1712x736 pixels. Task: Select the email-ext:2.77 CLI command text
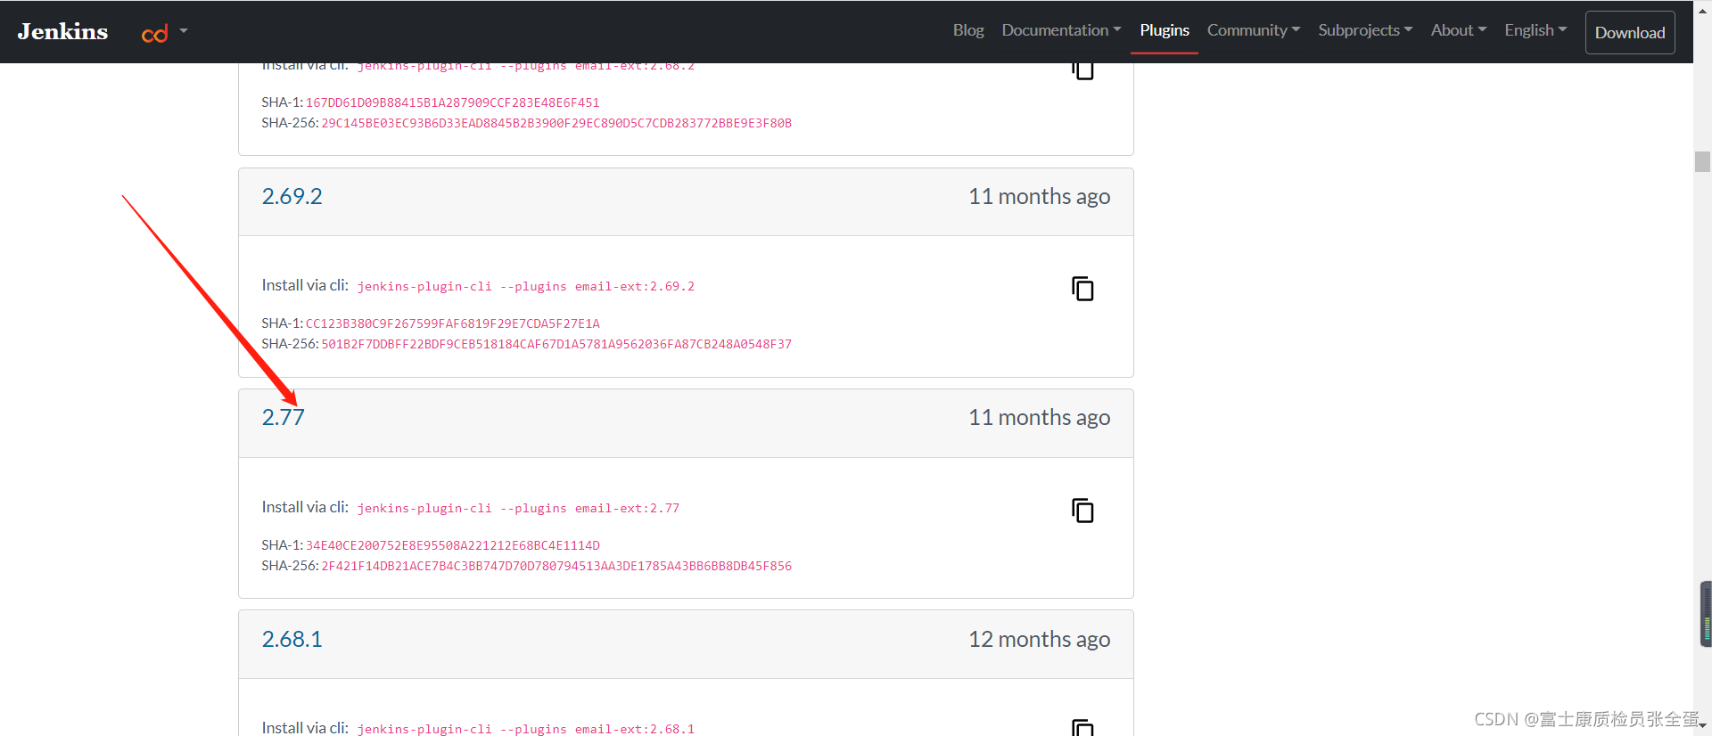518,508
